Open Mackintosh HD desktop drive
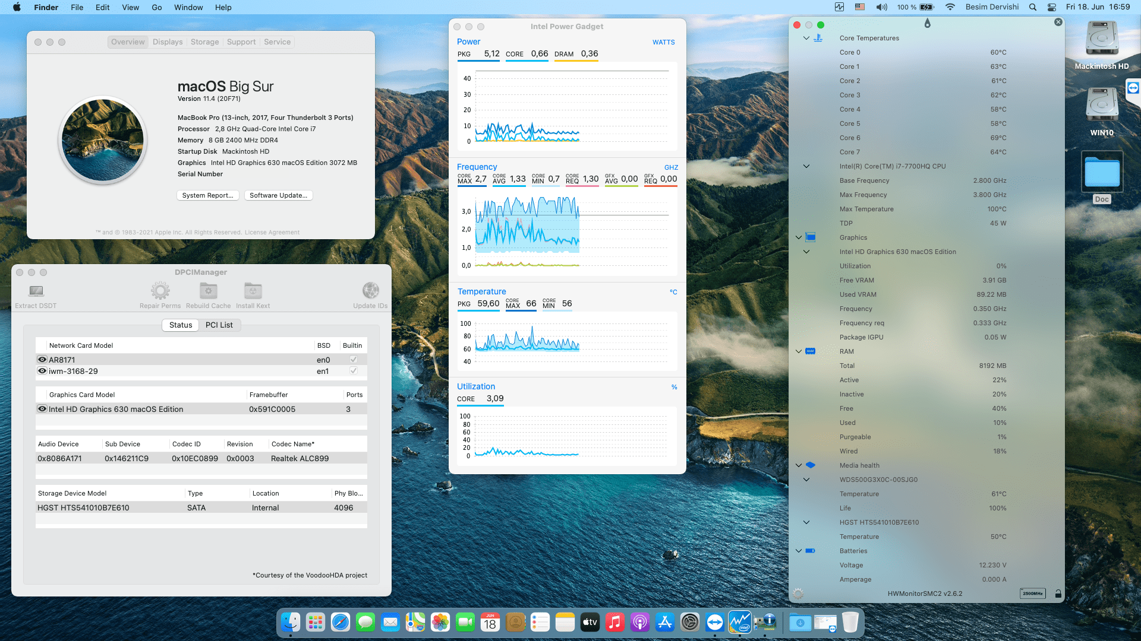1141x641 pixels. coord(1102,39)
